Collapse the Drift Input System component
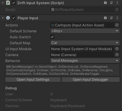Viewport: 122px width, 111px height. coord(3,3)
